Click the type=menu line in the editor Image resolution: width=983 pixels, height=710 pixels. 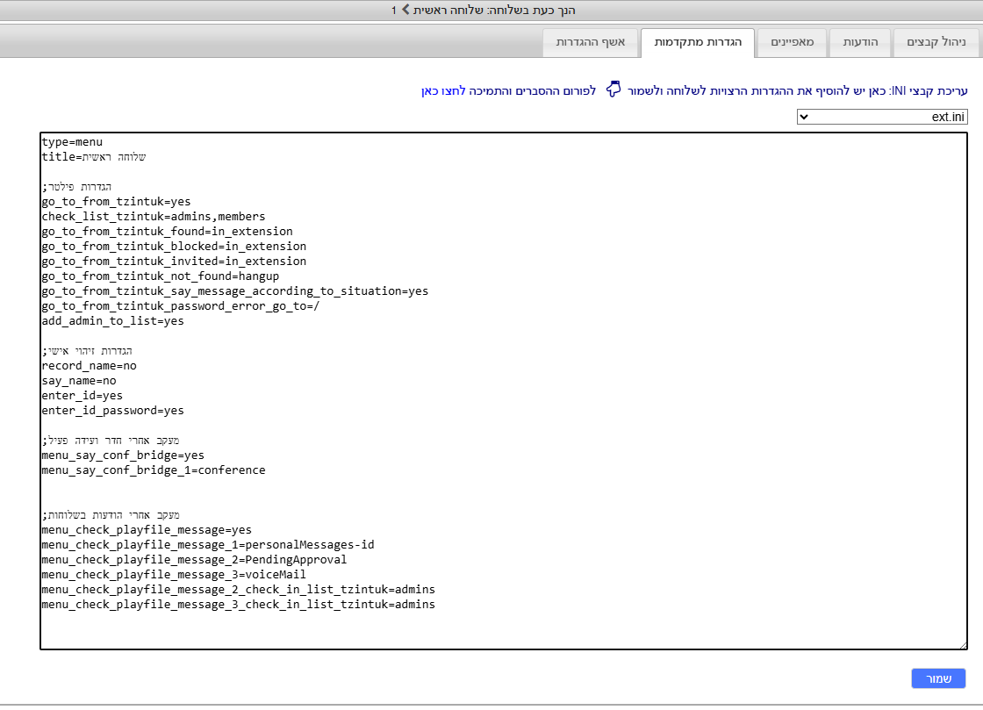[x=75, y=141]
